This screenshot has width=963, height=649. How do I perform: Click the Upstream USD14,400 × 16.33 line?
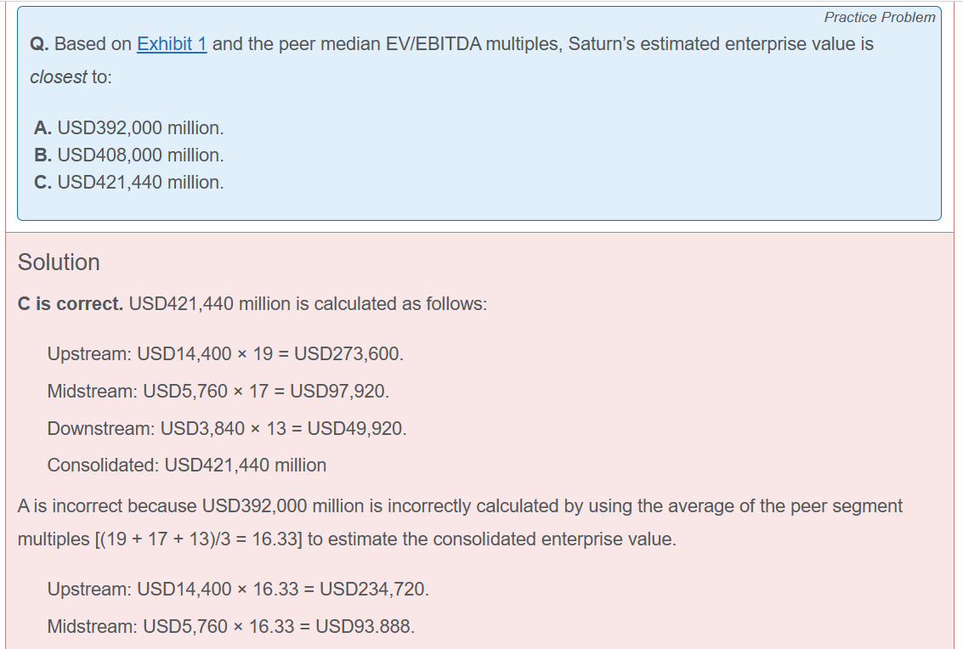pyautogui.click(x=238, y=589)
